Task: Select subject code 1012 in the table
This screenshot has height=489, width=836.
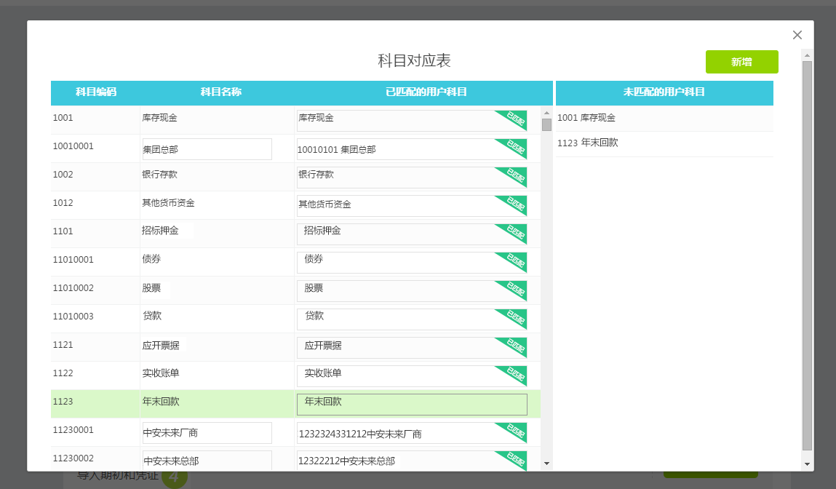Action: point(63,202)
